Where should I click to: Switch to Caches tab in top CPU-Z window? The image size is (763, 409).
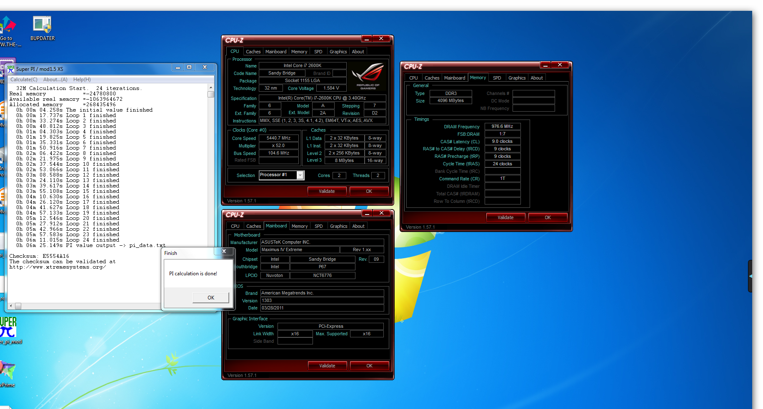(x=253, y=52)
